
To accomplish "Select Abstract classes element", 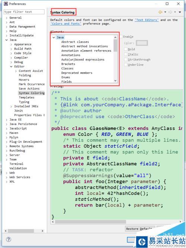I will [75, 42].
